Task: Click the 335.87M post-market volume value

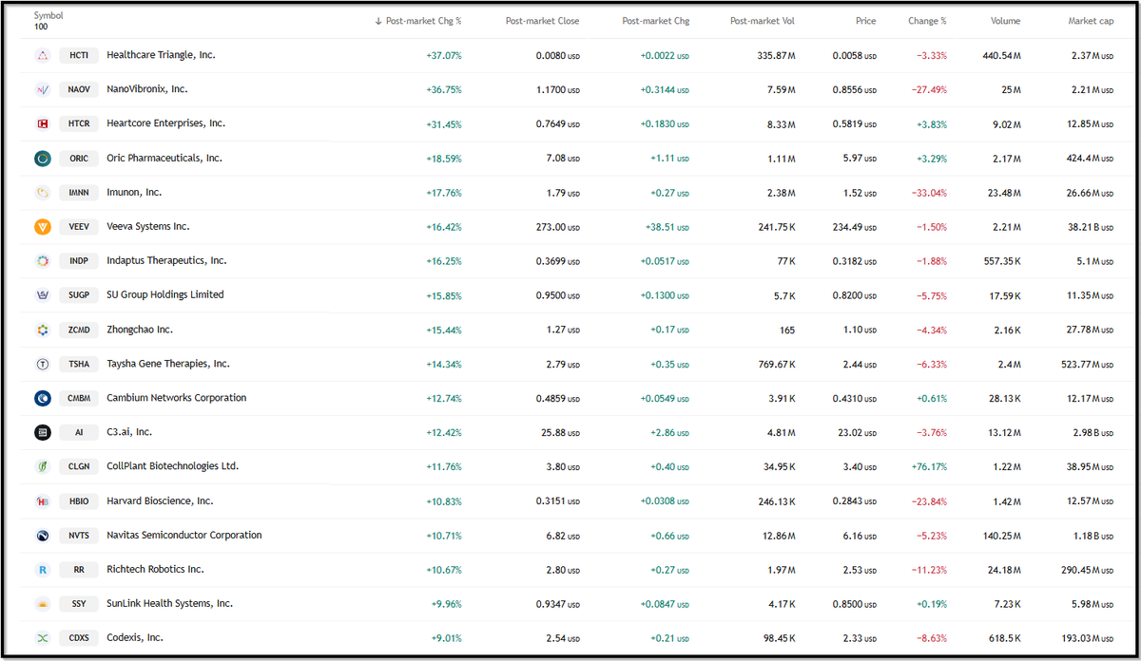Action: pos(777,56)
